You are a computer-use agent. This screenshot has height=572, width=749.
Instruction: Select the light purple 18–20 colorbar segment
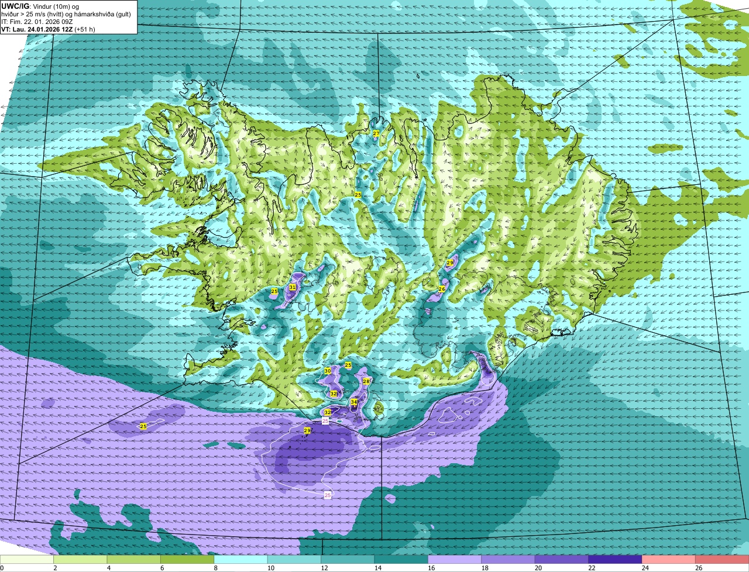click(x=509, y=560)
